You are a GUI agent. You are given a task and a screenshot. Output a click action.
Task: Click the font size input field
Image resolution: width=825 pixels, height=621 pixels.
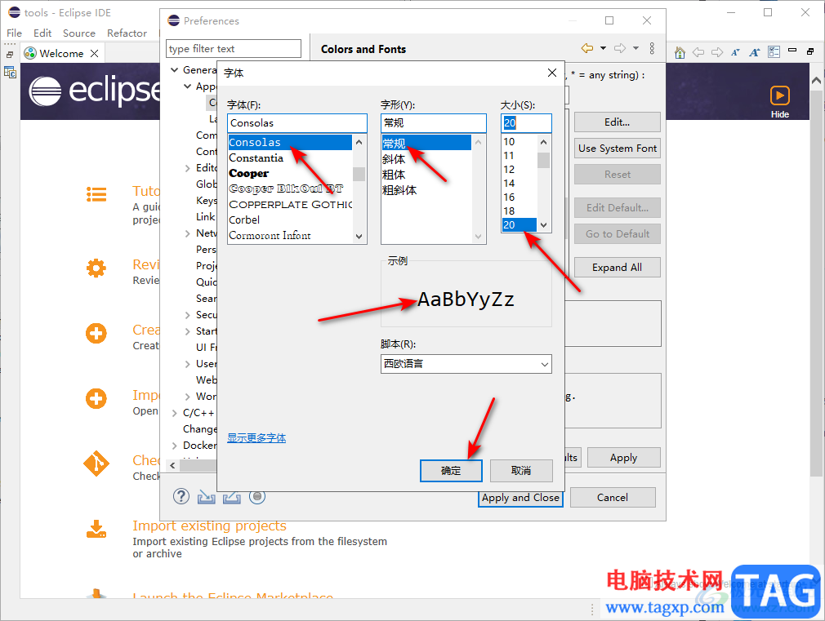click(x=526, y=123)
